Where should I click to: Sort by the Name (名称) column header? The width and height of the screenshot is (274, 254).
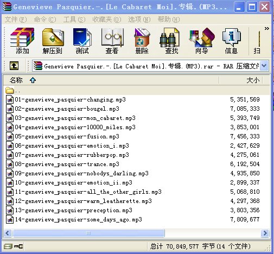point(111,80)
